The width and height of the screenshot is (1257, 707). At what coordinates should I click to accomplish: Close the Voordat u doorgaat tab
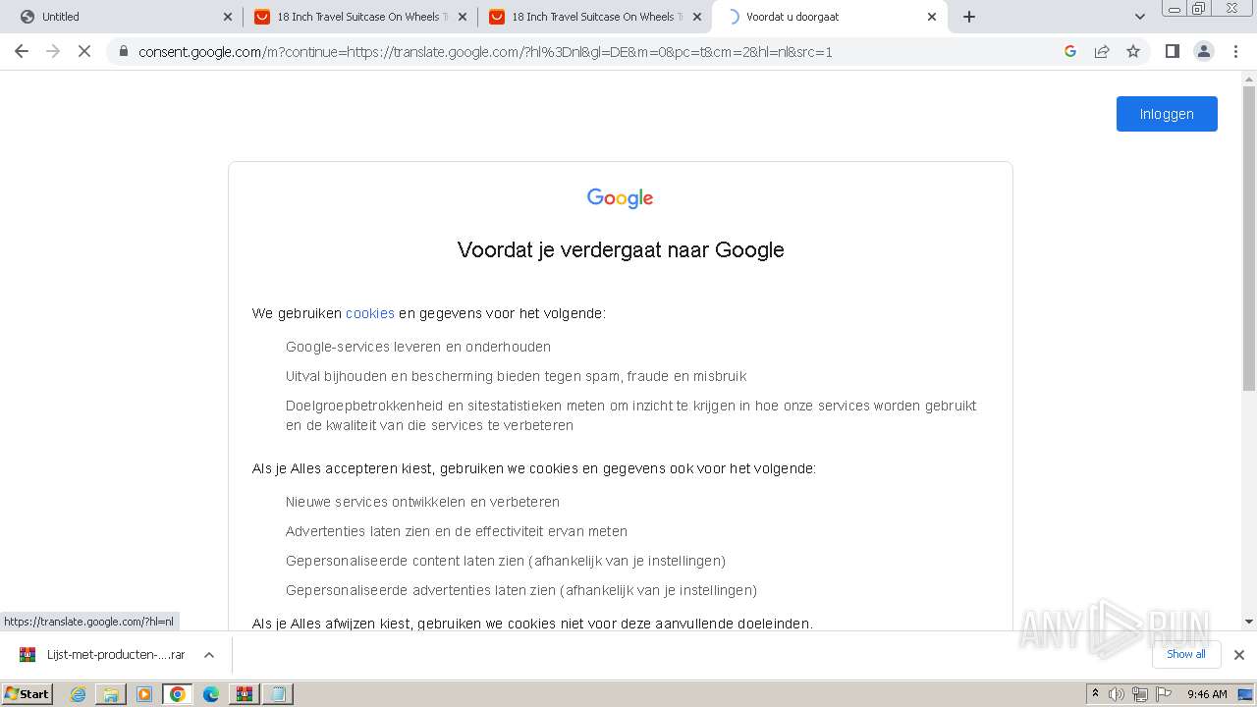point(932,17)
